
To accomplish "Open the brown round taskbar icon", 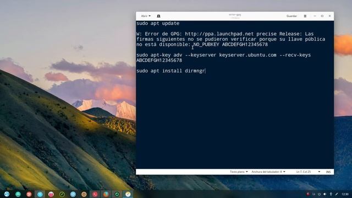I will point(84,194).
